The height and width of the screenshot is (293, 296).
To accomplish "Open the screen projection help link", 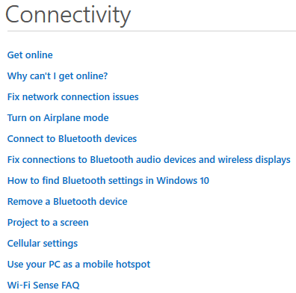I will 48,223.
